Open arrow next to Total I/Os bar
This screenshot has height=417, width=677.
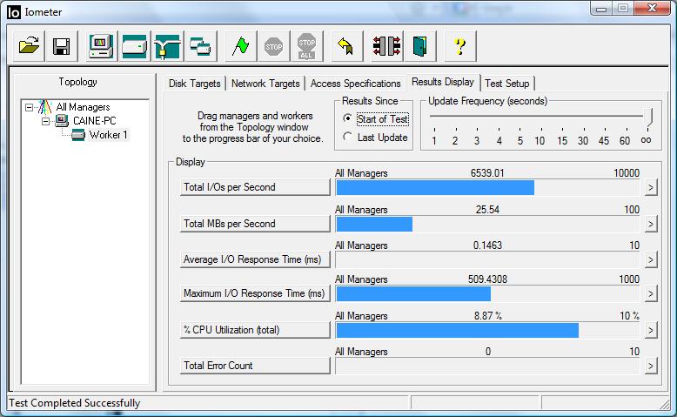651,187
